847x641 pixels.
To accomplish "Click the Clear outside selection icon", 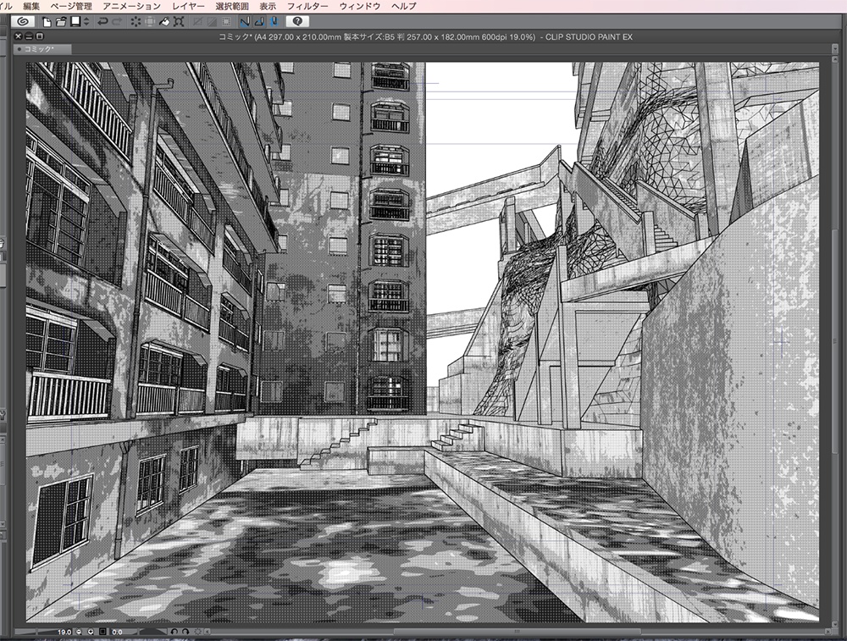I will pyautogui.click(x=150, y=22).
